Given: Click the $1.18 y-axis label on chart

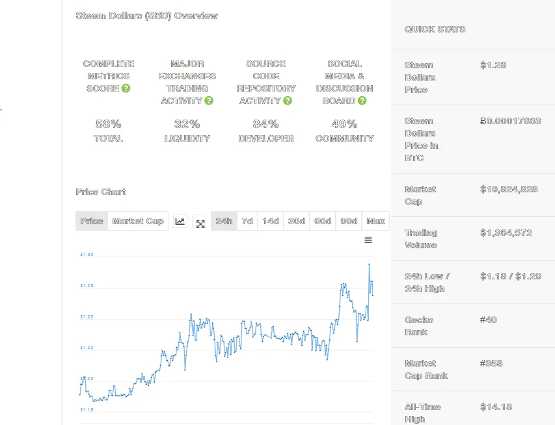Looking at the screenshot, I should [87, 410].
